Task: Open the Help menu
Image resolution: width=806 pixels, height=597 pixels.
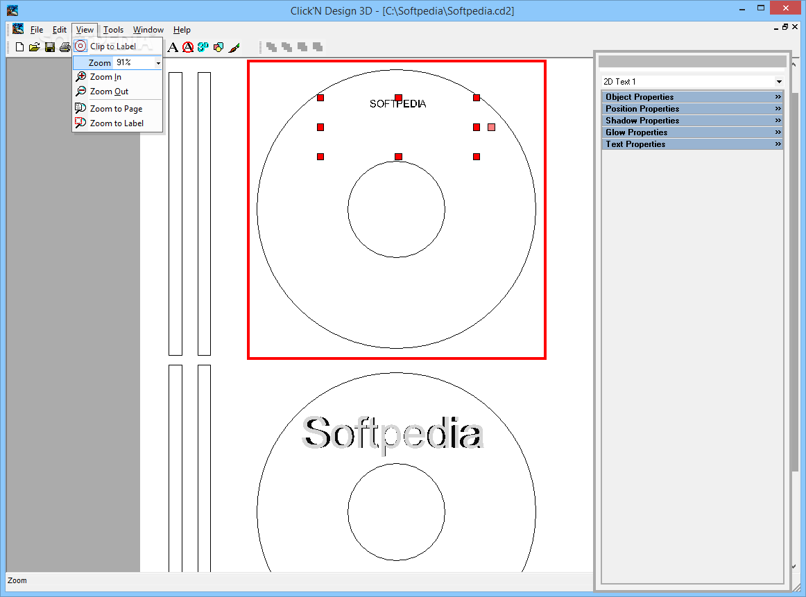Action: [x=182, y=30]
